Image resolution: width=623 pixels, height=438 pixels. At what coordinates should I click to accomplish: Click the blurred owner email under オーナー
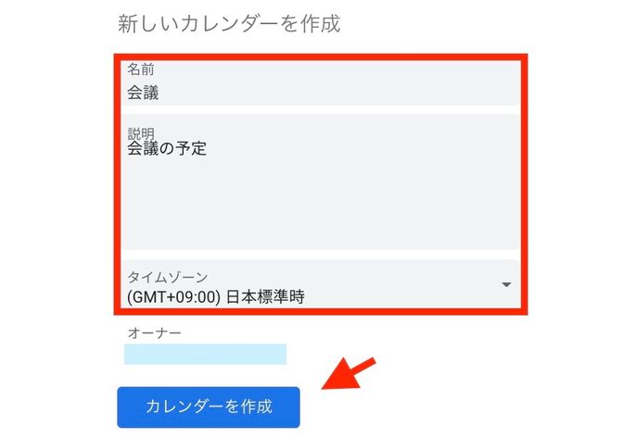(x=205, y=354)
